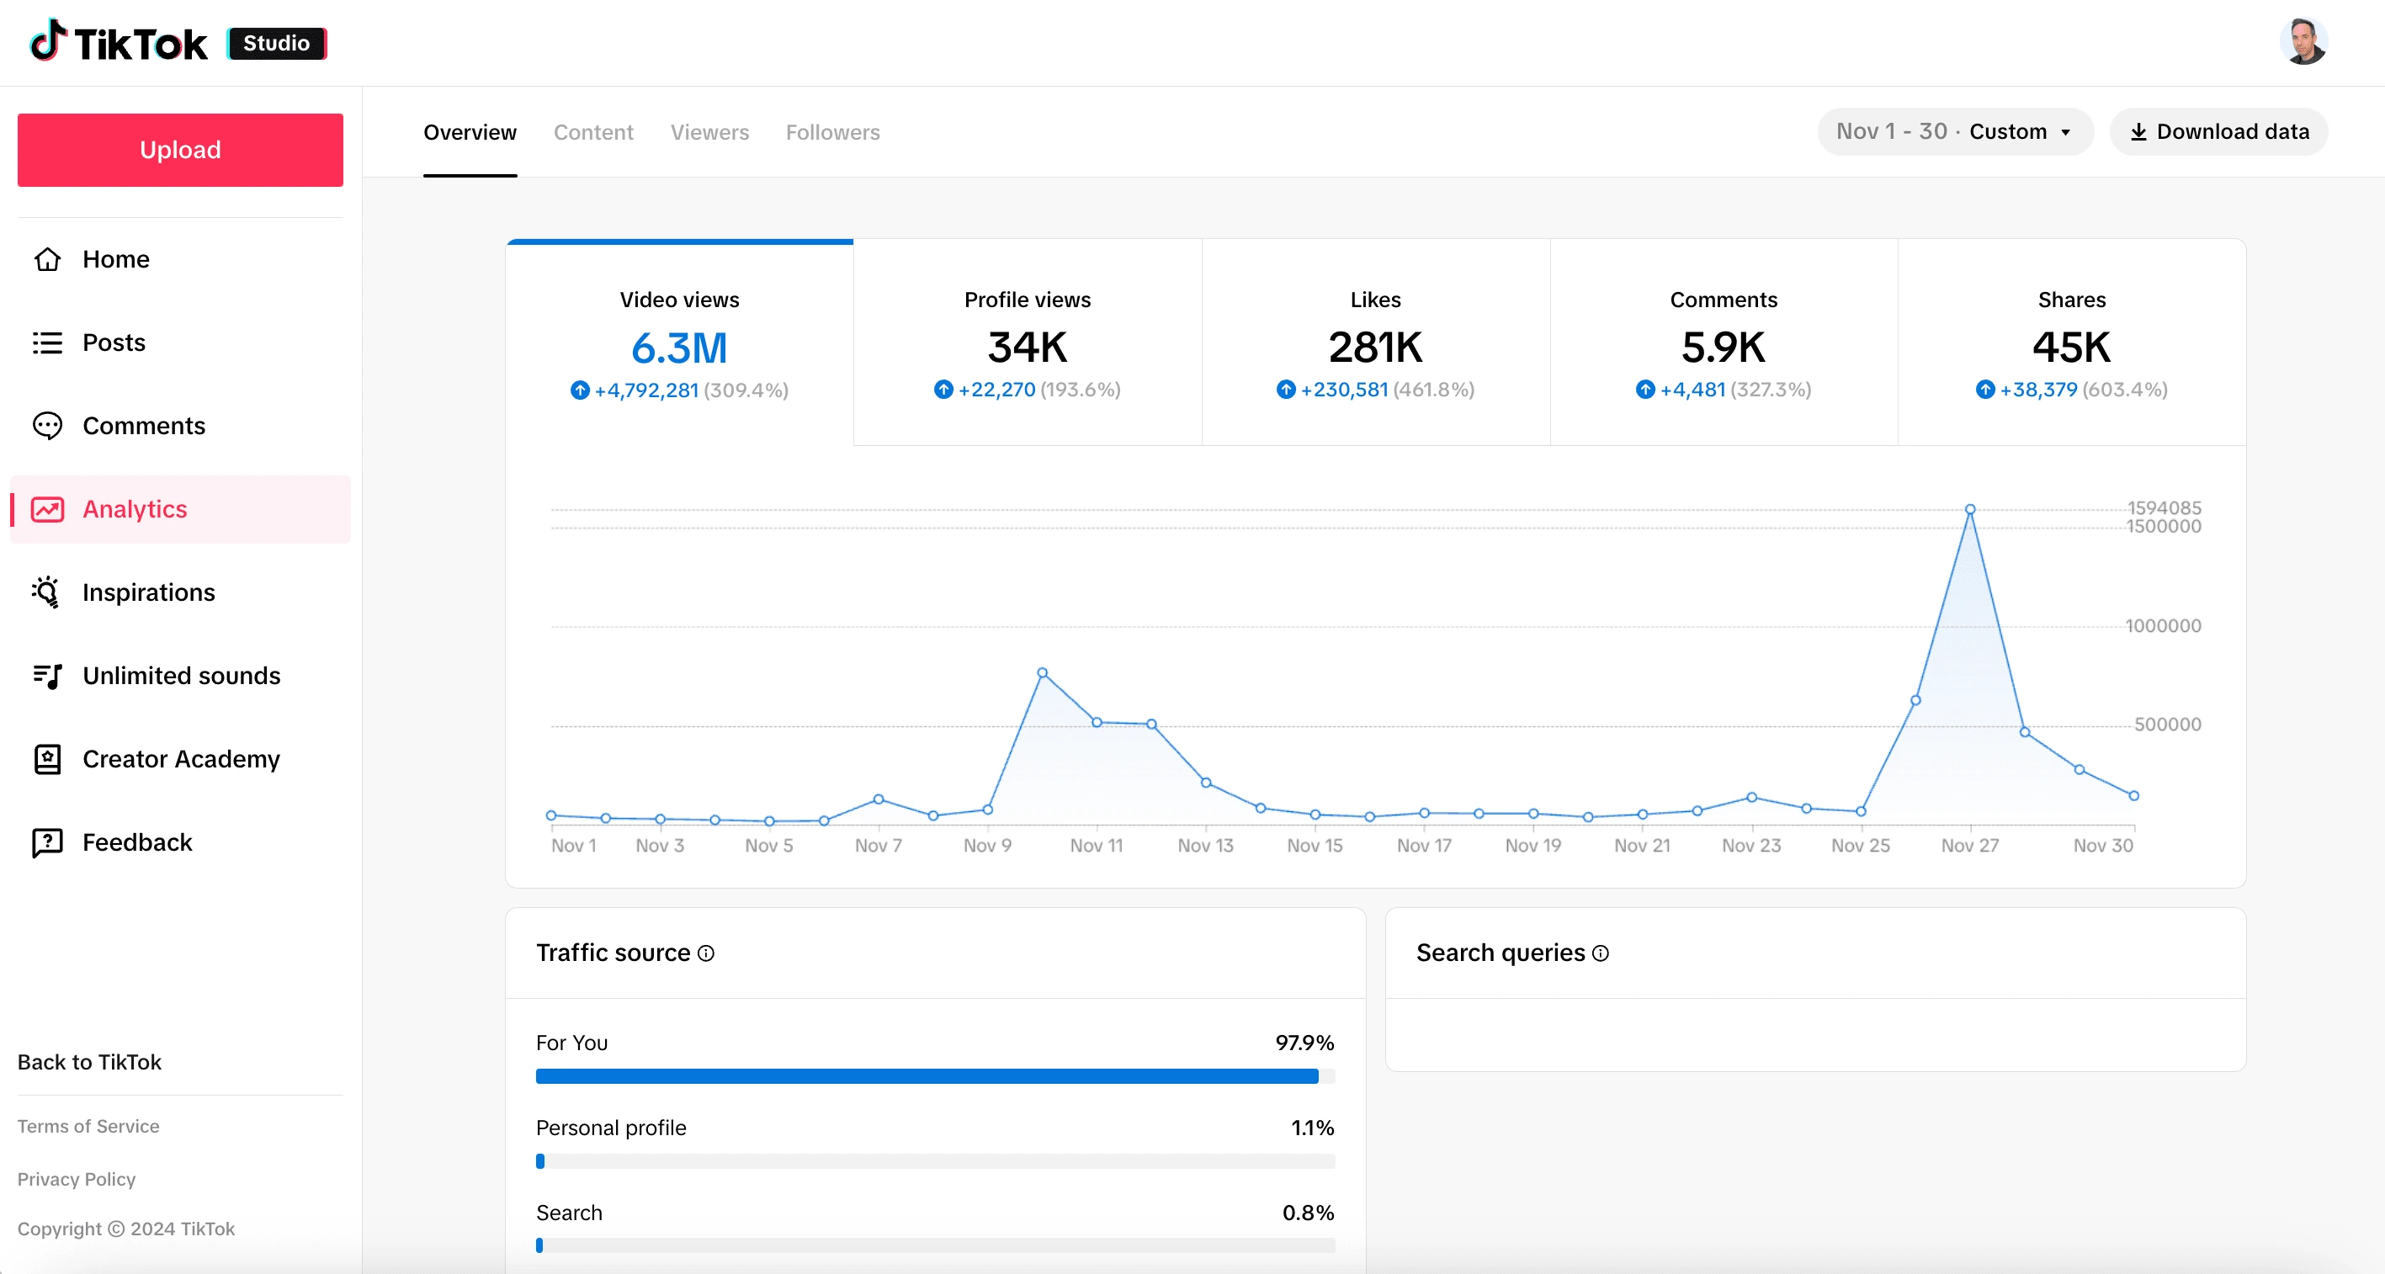Click the 1594085 chart axis label
The height and width of the screenshot is (1274, 2385).
tap(2164, 508)
